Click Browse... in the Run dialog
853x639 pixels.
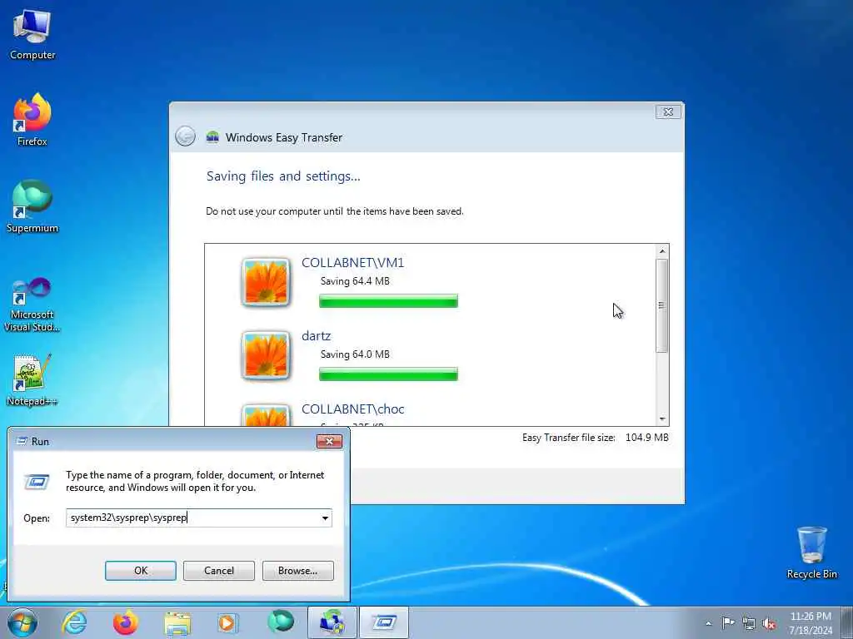click(x=297, y=571)
